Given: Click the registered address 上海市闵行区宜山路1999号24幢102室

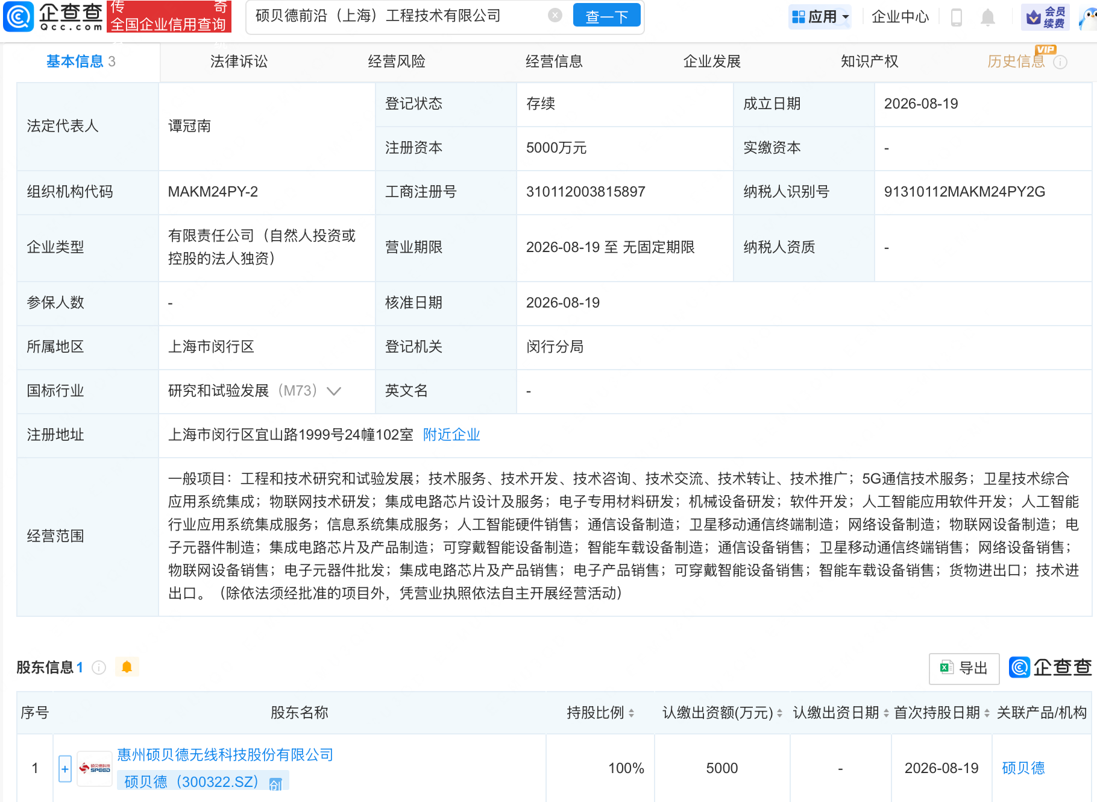Looking at the screenshot, I should (291, 435).
